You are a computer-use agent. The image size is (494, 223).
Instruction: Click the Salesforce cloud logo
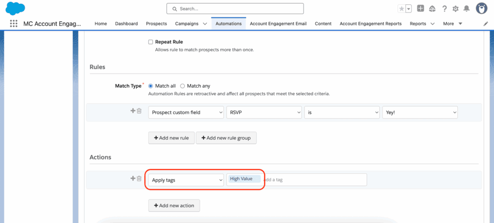tap(15, 9)
